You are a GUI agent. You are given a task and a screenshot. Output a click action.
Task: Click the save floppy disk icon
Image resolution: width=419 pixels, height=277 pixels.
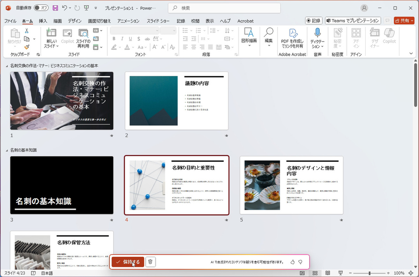click(55, 8)
